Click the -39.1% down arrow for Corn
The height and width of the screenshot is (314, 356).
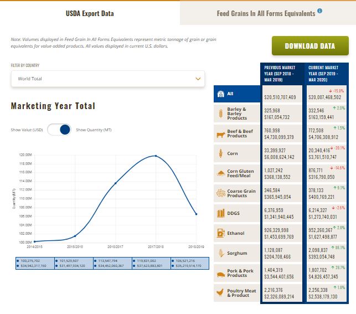pos(338,148)
